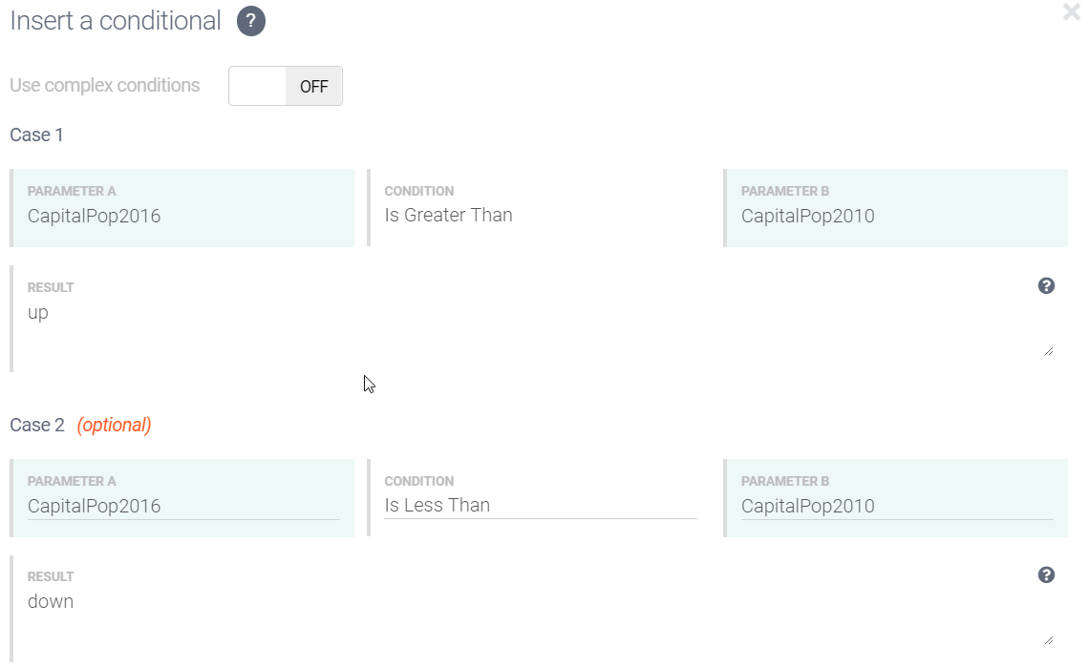Close the conditional dialog with the X
Image resolution: width=1089 pixels, height=668 pixels.
(1071, 12)
